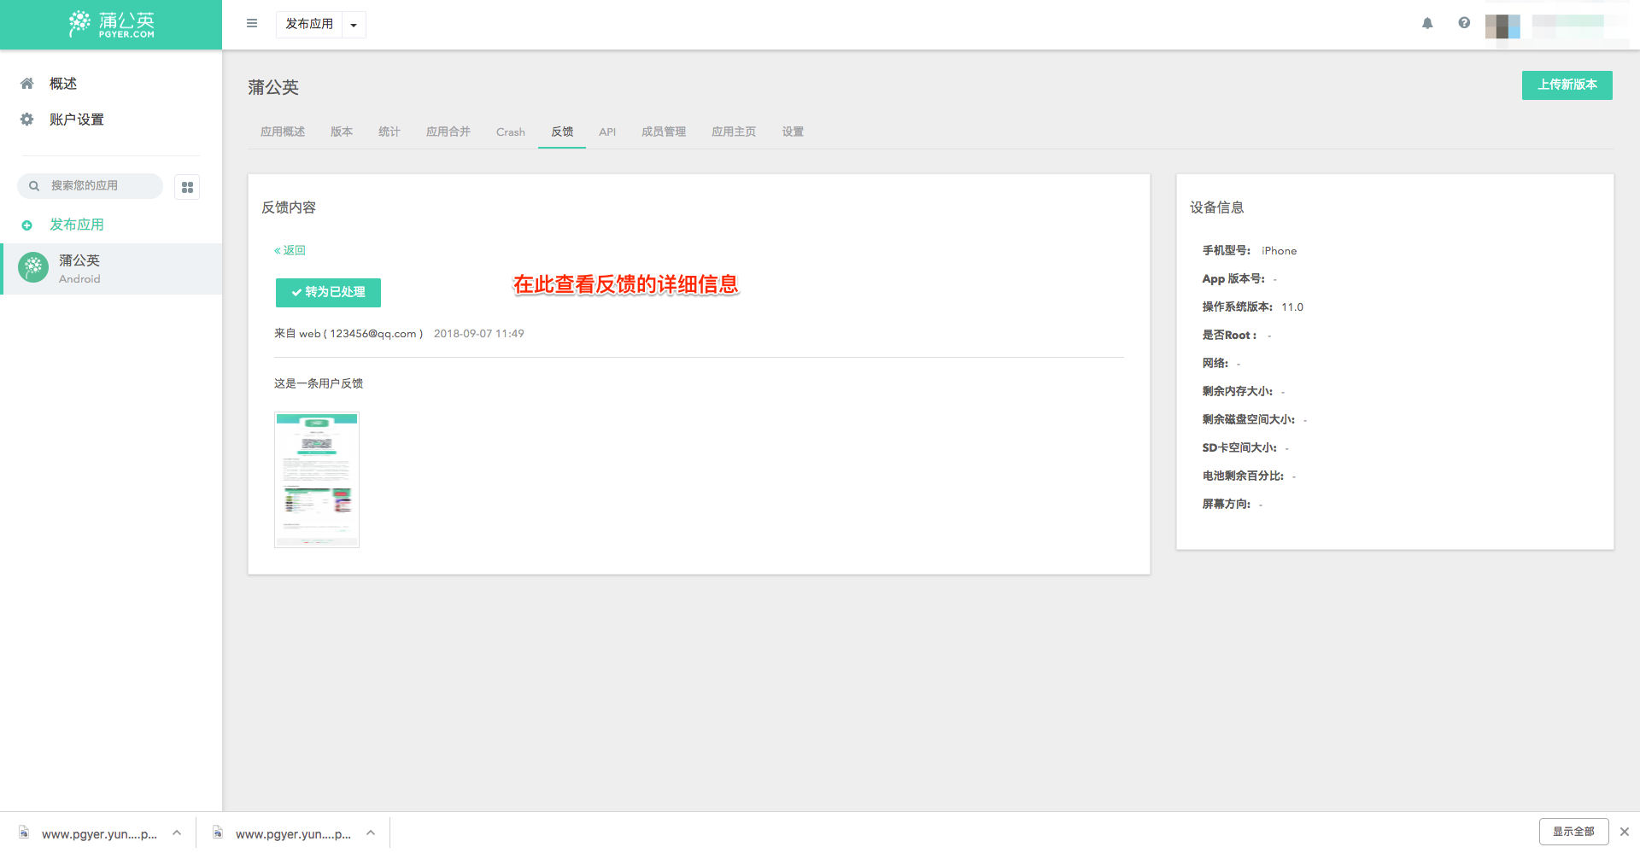Click the search magnifier icon
The height and width of the screenshot is (853, 1640).
34,186
